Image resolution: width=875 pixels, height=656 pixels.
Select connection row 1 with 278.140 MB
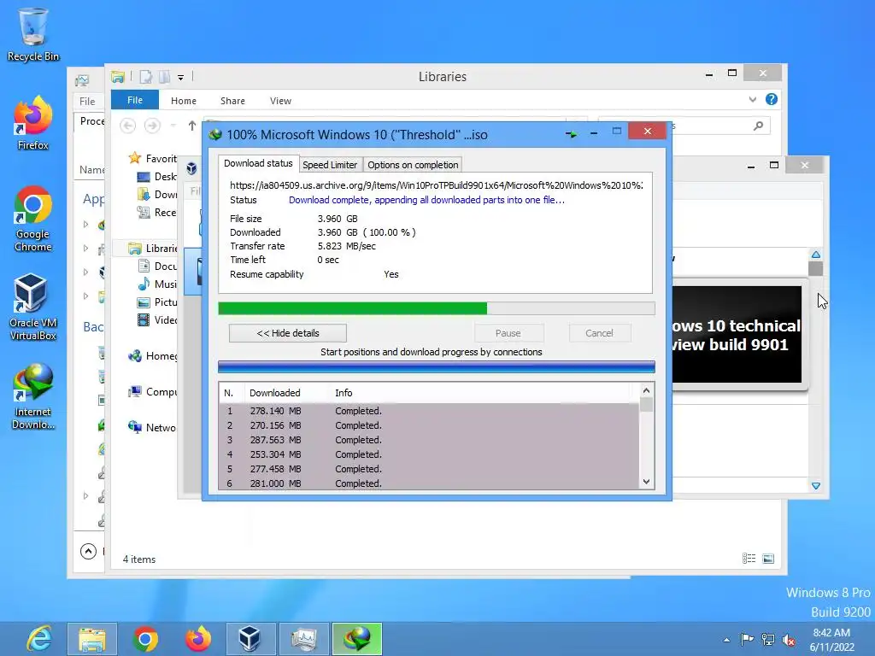tap(429, 411)
